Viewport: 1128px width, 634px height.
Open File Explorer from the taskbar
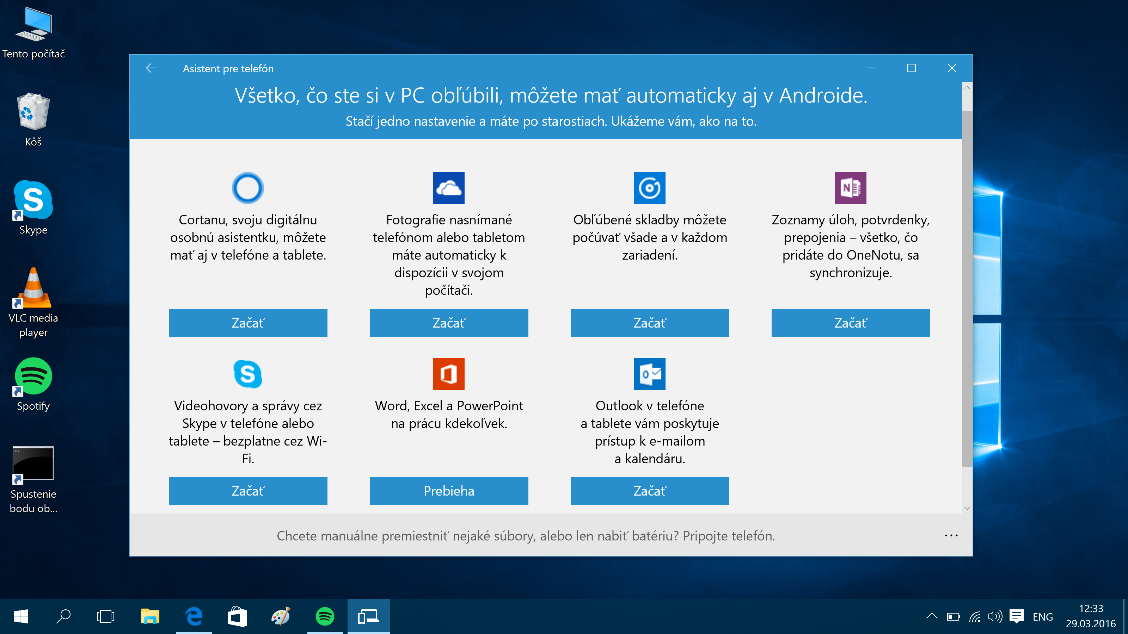click(x=150, y=616)
